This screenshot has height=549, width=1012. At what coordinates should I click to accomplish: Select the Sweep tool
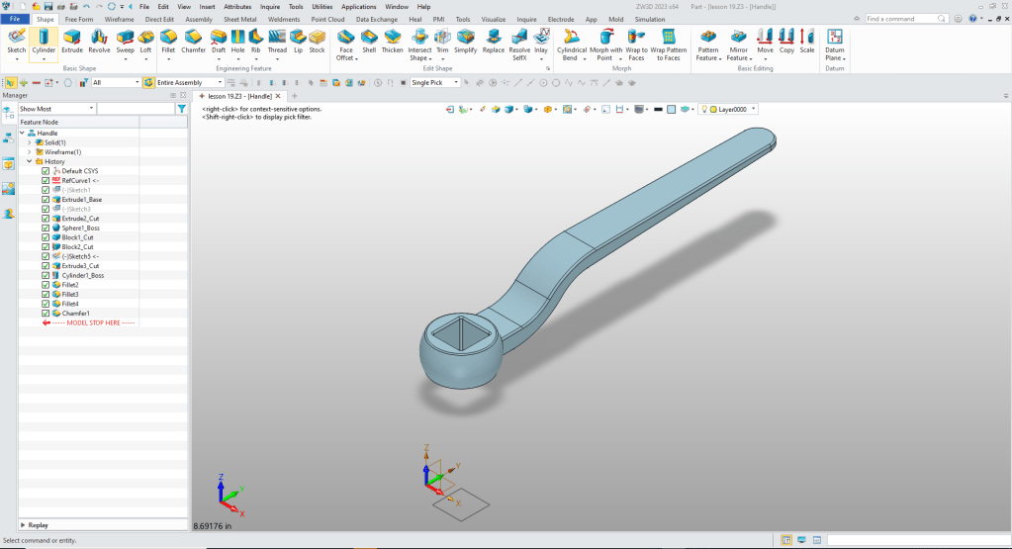click(x=125, y=40)
